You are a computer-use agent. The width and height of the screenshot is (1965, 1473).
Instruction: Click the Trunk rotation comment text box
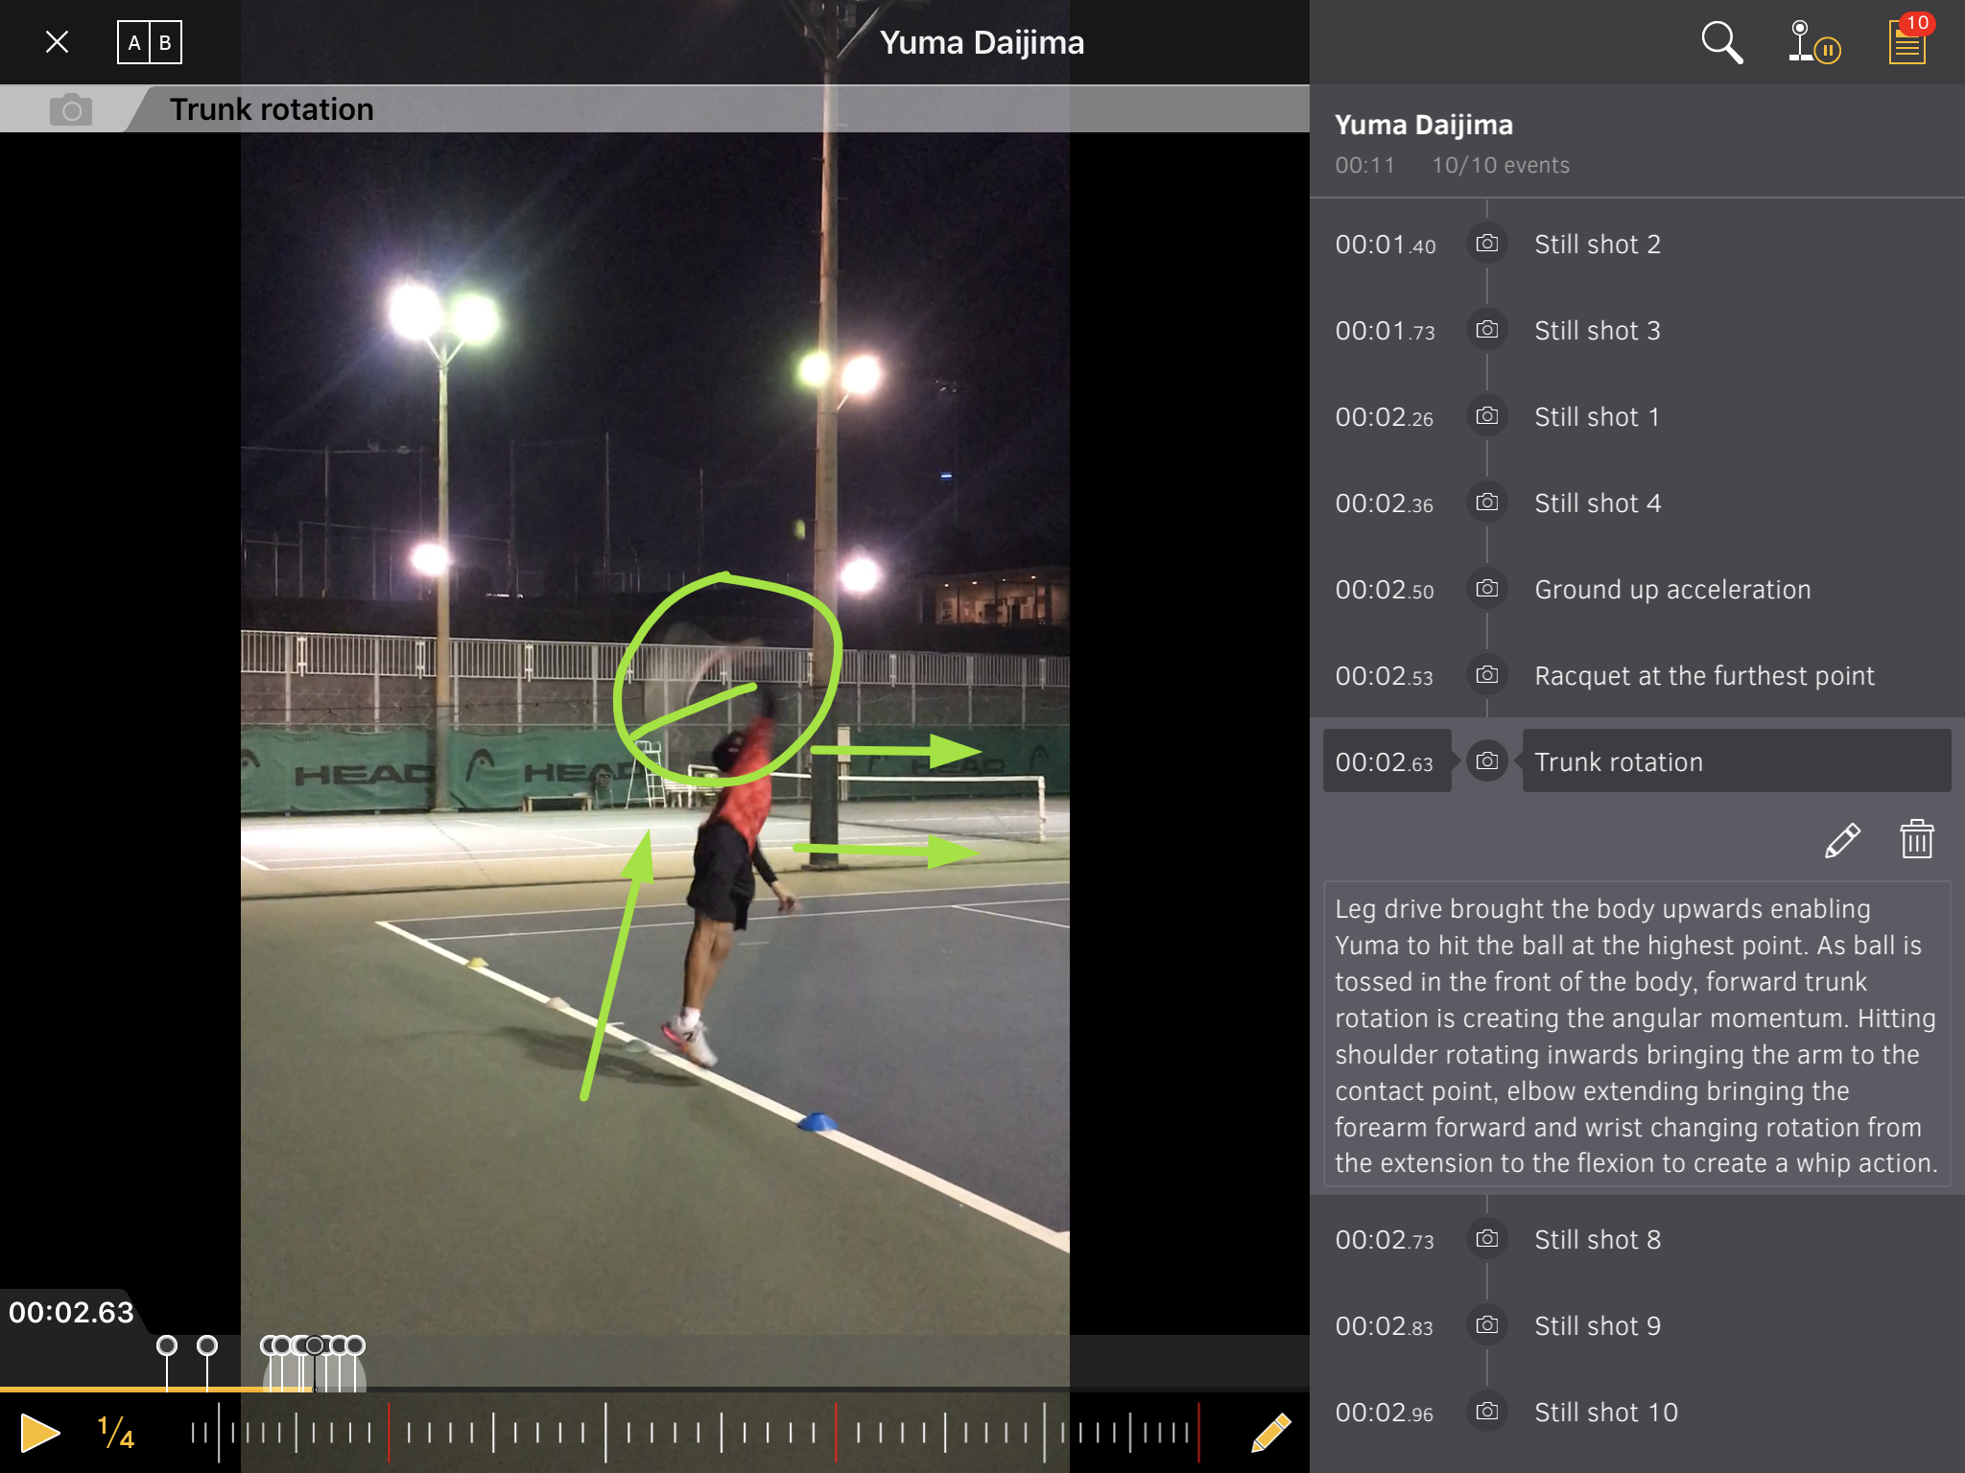click(1636, 1035)
